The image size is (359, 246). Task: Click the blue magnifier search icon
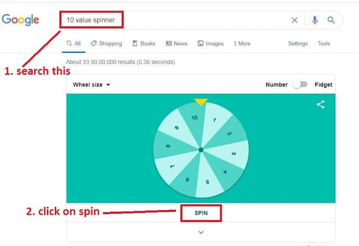[x=331, y=20]
